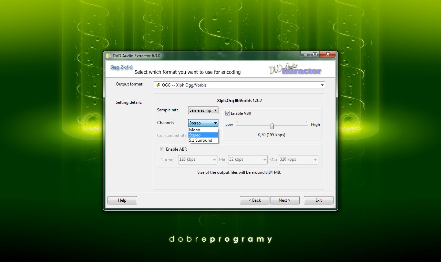Click the 'Setting details:' label

pos(129,102)
